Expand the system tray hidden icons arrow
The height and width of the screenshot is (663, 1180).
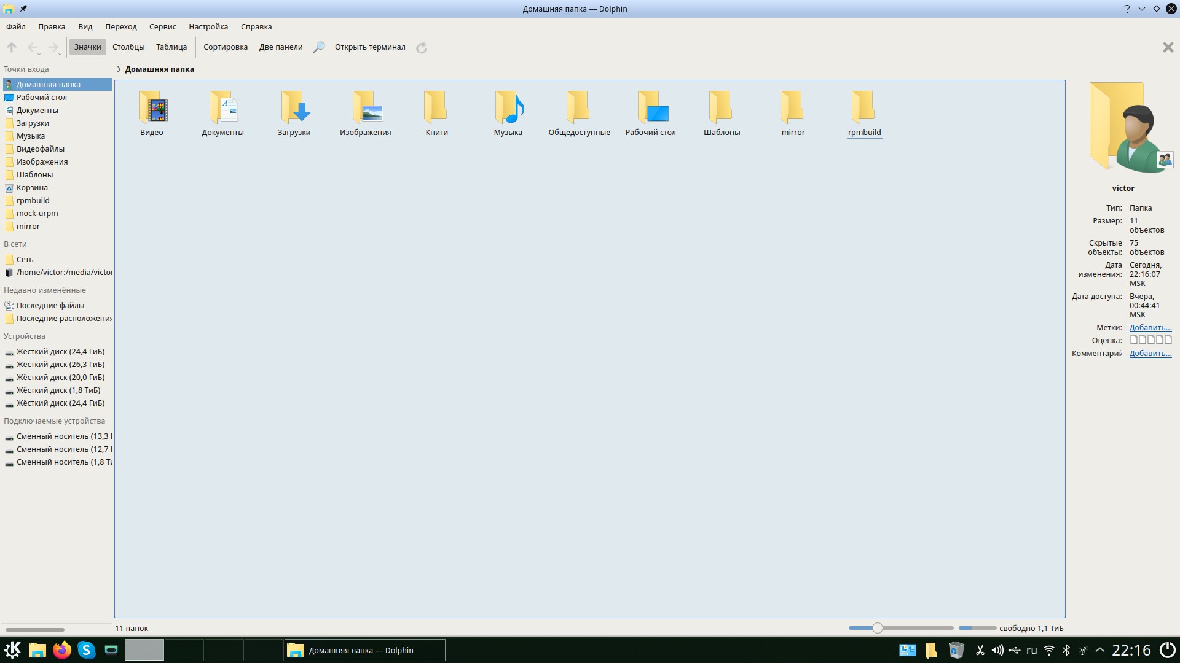tap(1100, 650)
